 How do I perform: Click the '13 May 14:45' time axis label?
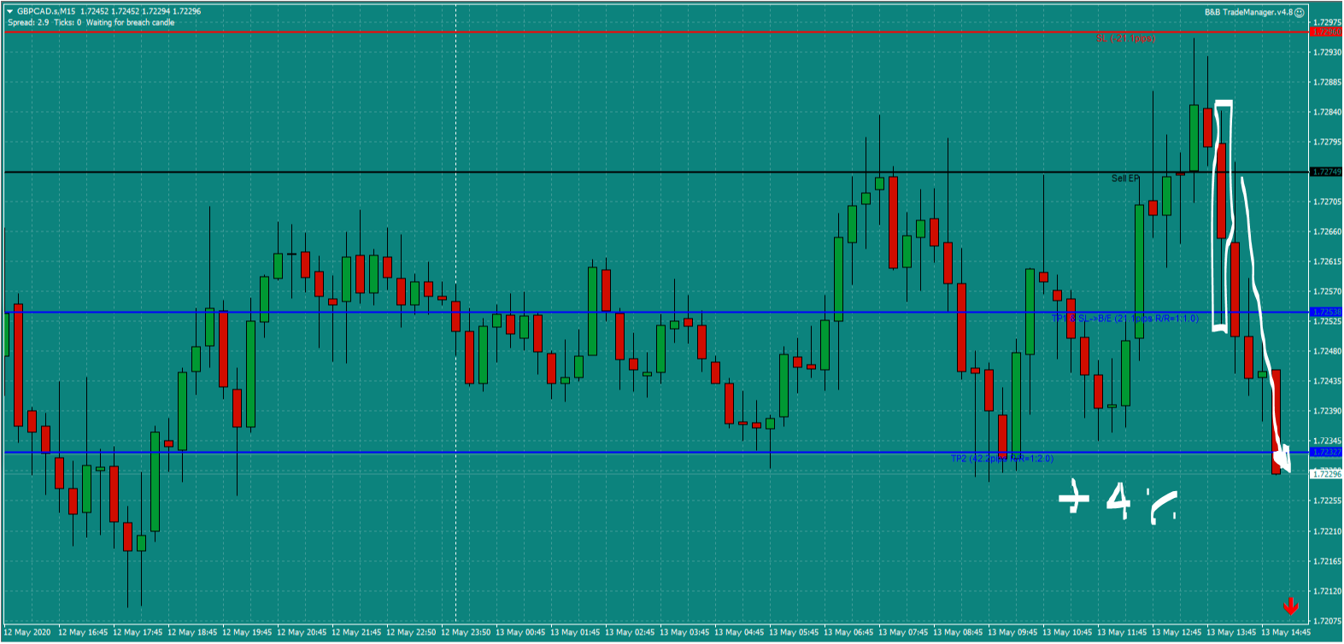pos(1286,632)
